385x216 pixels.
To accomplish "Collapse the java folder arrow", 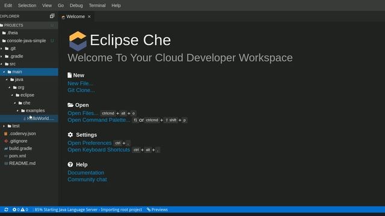I will (x=7, y=80).
